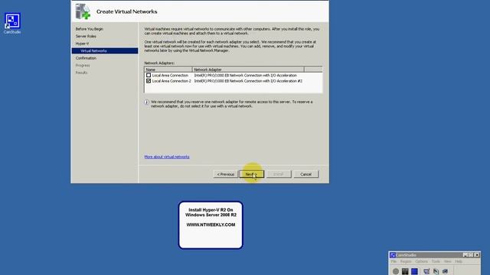Screen dimensions: 490x275
Task: Click CamStudio Screen Annotations toolbar icon
Action: coord(445,271)
